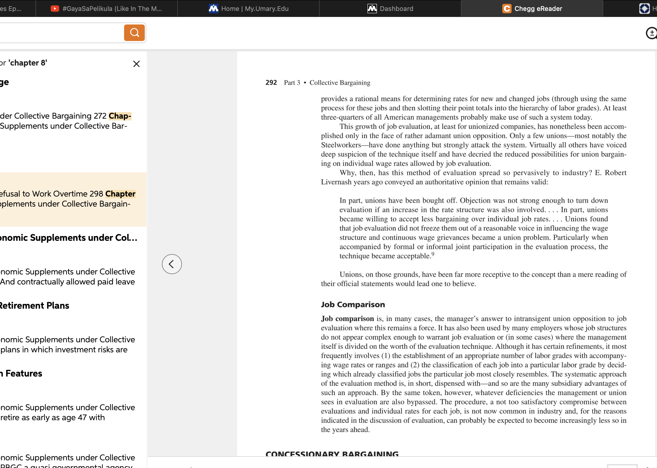Click the footnote 9 superscript
Viewport: 657px width, 468px height.
[x=433, y=254]
